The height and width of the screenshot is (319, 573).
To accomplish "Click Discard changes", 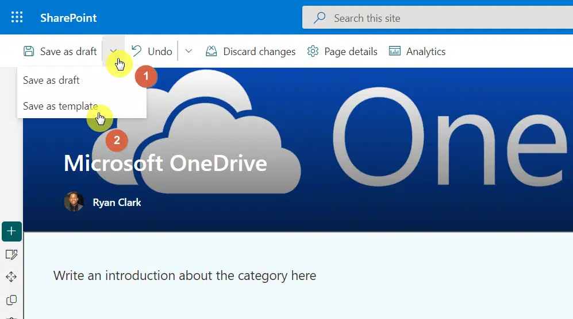I will [x=251, y=52].
